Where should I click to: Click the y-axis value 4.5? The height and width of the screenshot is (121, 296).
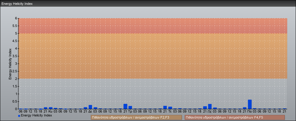click(15, 41)
